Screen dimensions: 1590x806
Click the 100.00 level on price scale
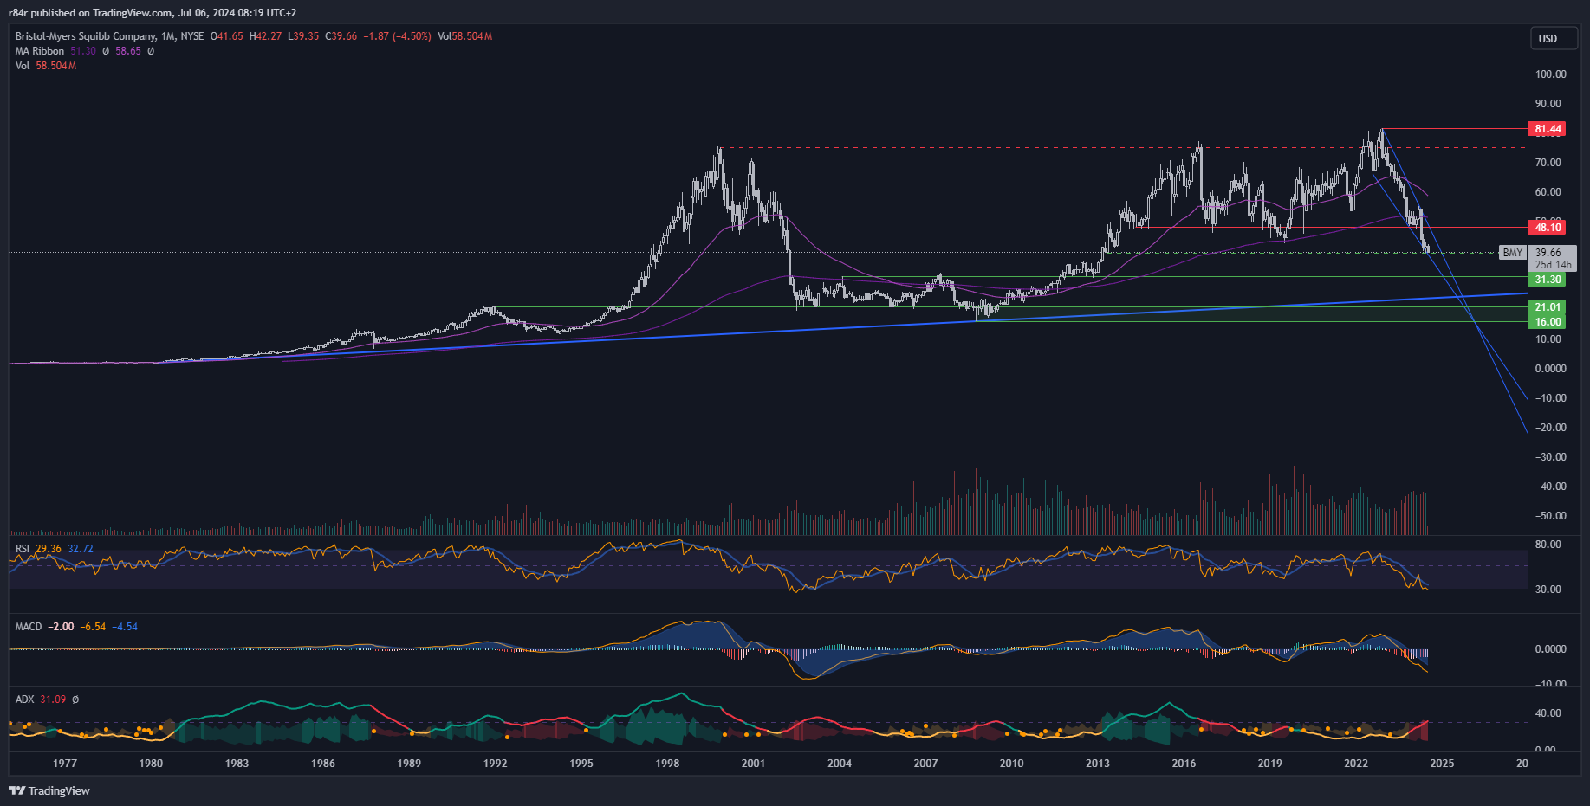point(1550,74)
